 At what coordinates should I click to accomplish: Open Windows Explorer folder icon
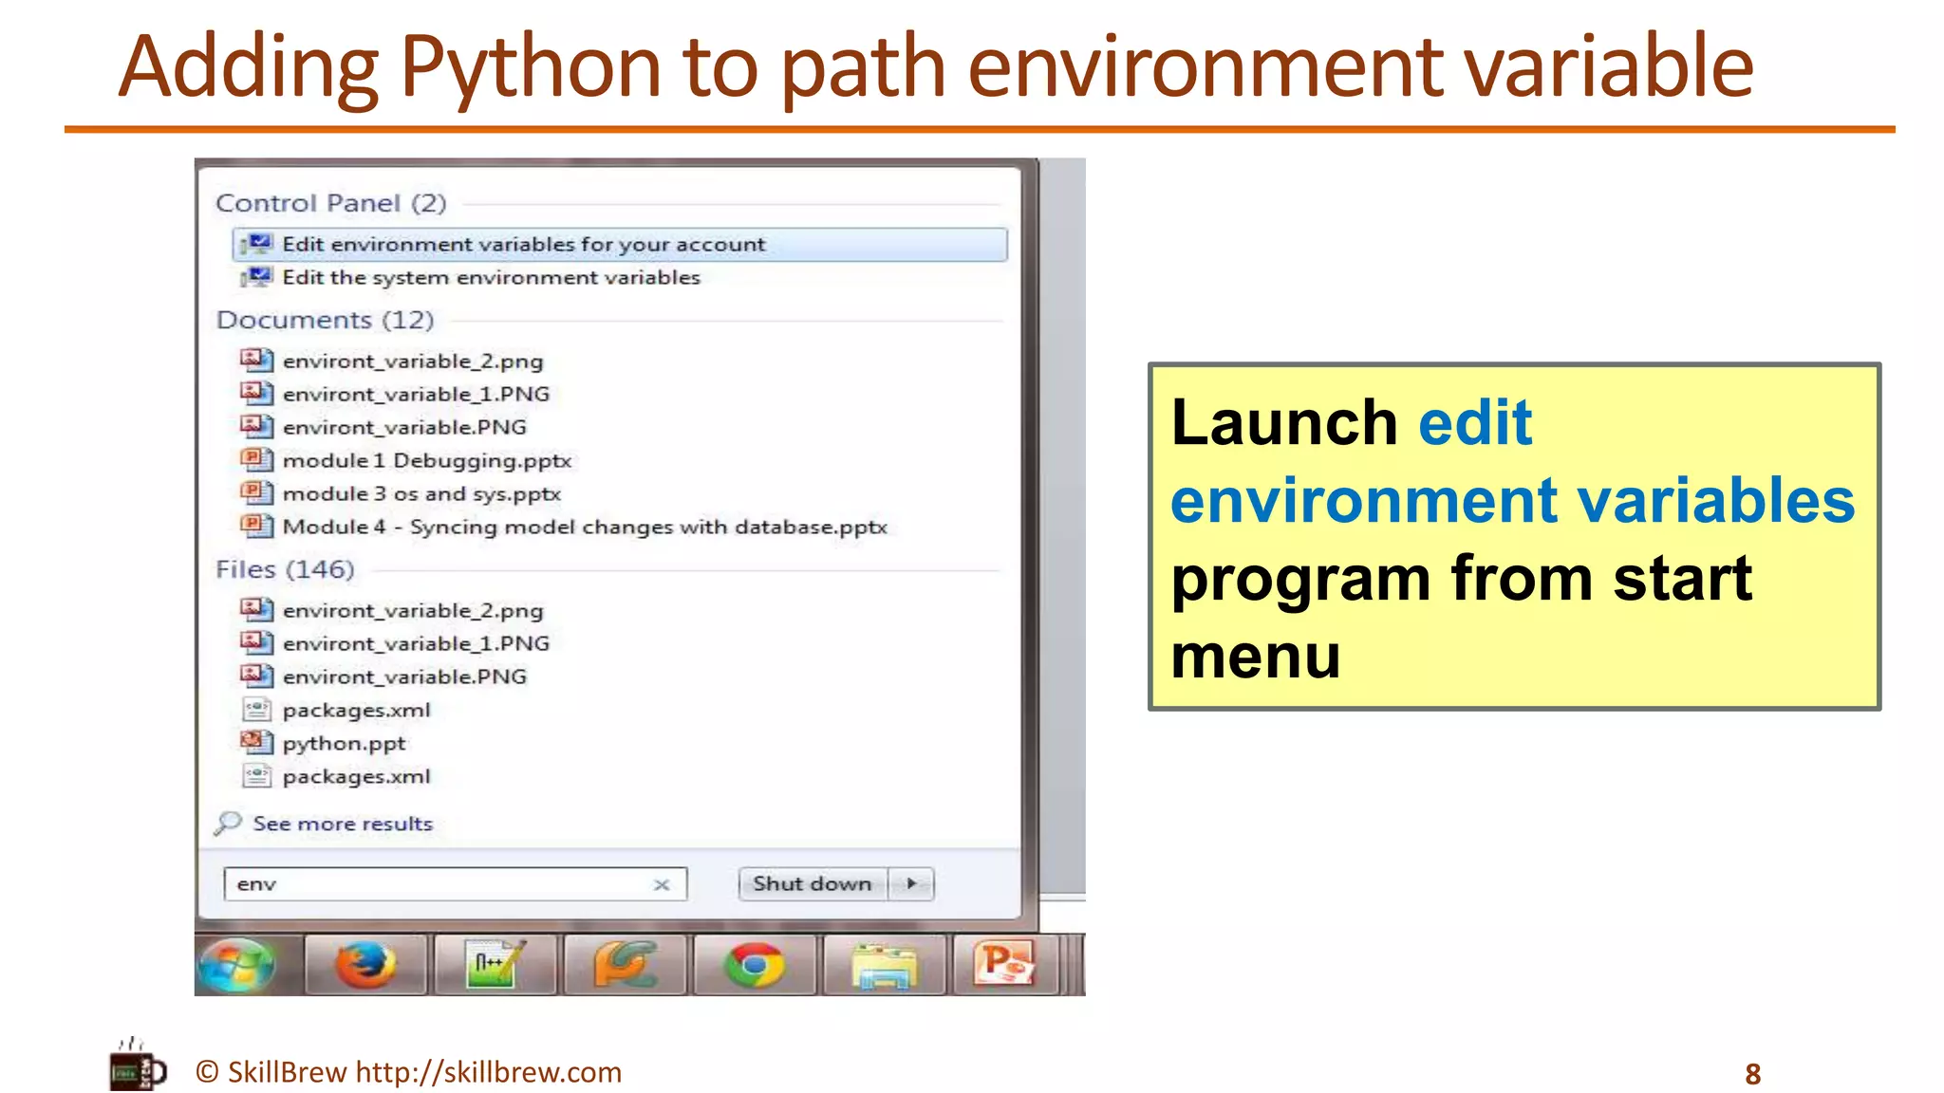pos(885,966)
